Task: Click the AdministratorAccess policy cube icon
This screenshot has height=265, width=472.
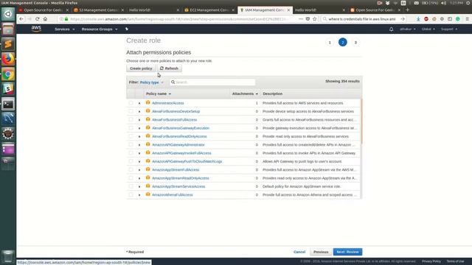Action: coord(147,103)
